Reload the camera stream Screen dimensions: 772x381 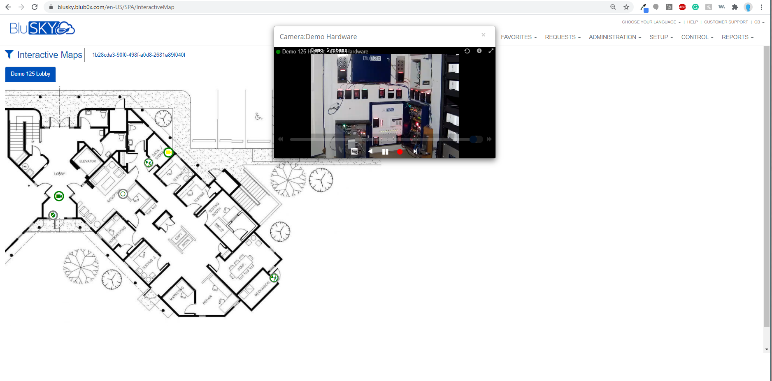[467, 51]
